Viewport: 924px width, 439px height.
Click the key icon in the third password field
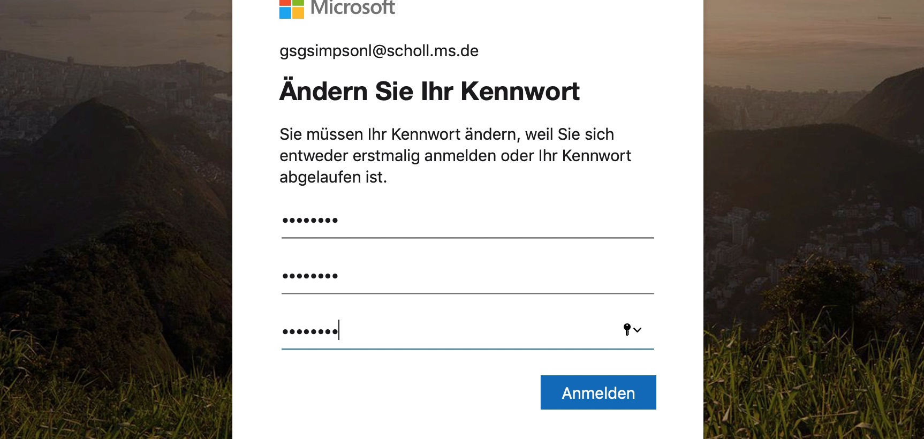click(627, 329)
